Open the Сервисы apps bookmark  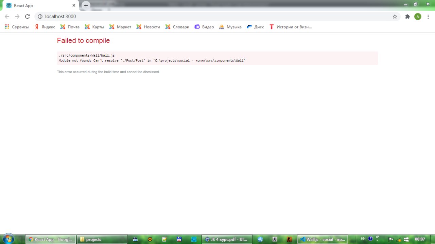17,27
